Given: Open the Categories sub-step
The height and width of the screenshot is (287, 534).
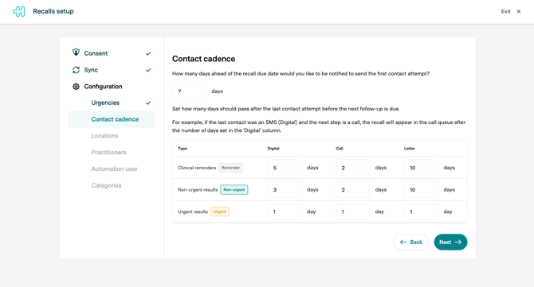Looking at the screenshot, I should coord(106,185).
